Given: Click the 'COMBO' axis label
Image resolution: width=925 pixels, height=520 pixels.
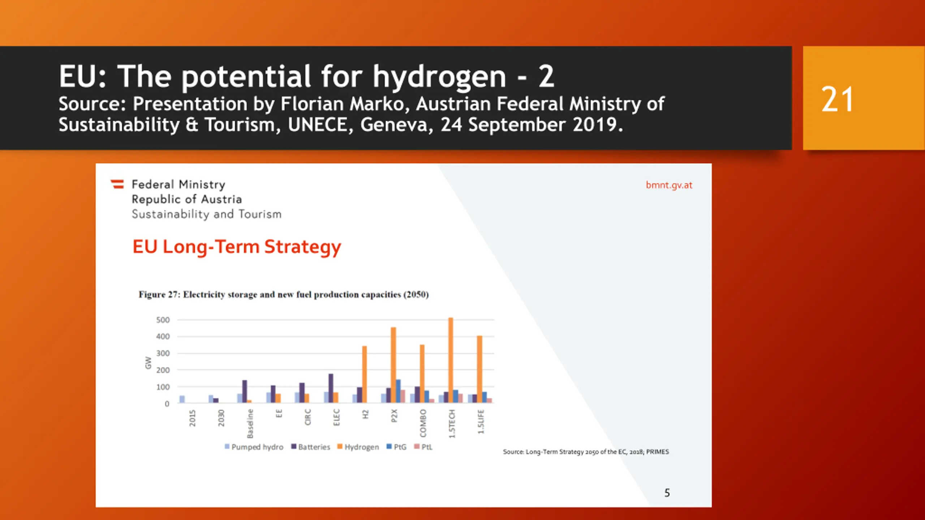Looking at the screenshot, I should (423, 423).
